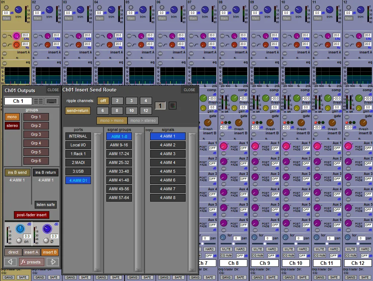
Task: Click the brown gate threshold knob on Ch 11
Action: pos(332,123)
